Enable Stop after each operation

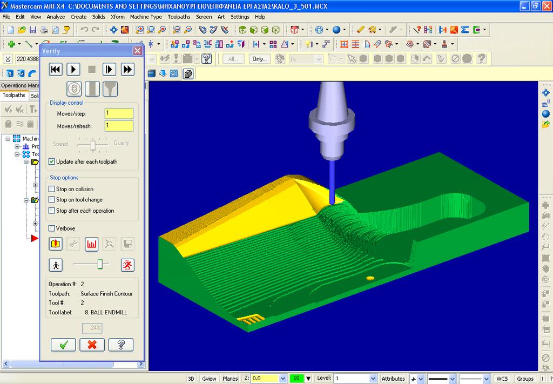click(x=52, y=211)
